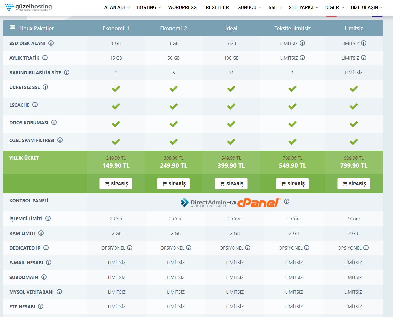Open the DİĞER dropdown menu
393x317 pixels.
pos(332,7)
